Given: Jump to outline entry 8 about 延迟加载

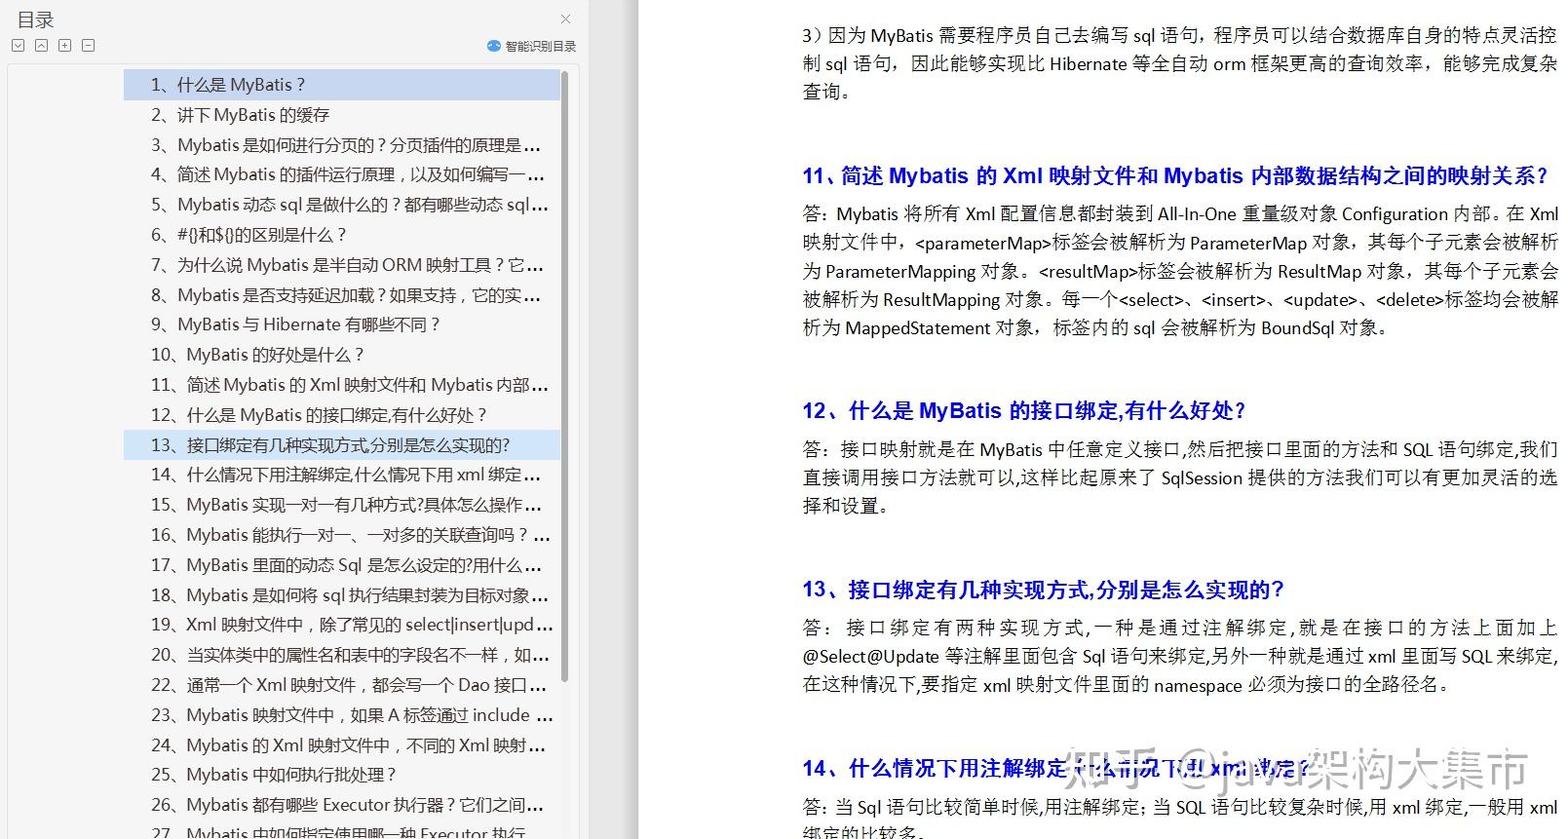Looking at the screenshot, I should [342, 295].
